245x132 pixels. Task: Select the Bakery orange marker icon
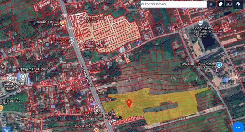[63, 23]
